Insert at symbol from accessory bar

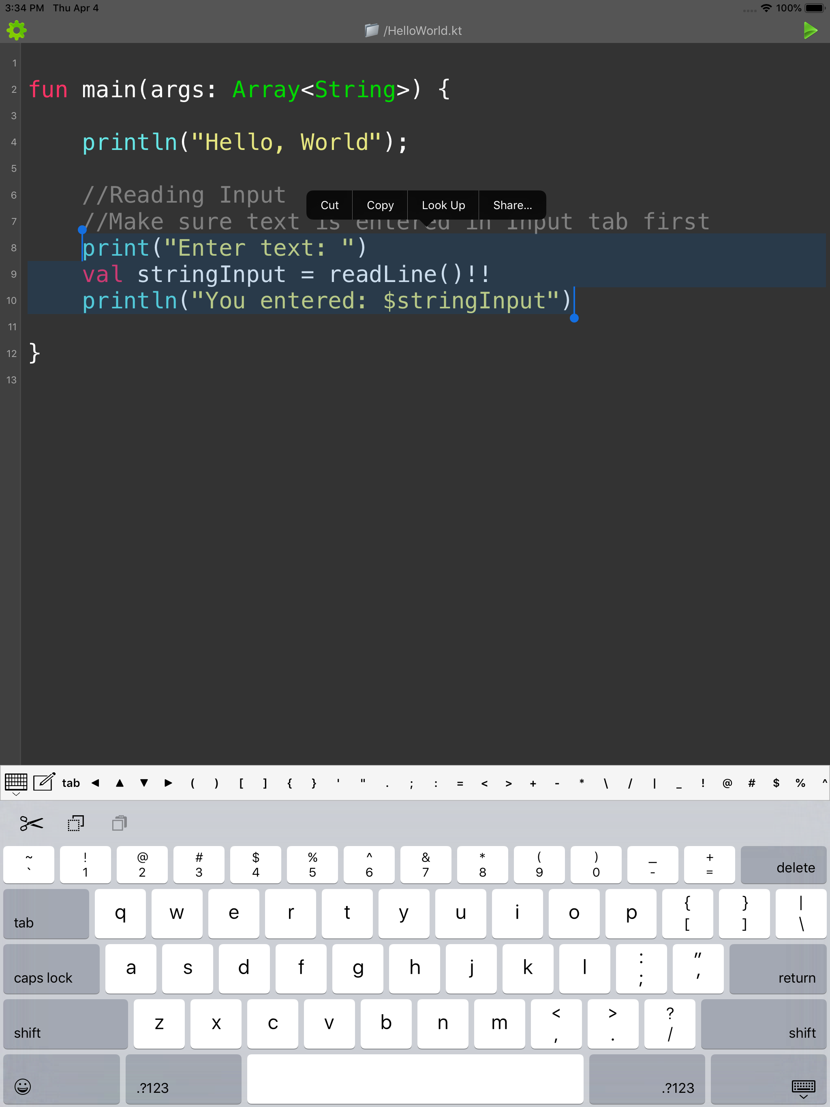(727, 783)
